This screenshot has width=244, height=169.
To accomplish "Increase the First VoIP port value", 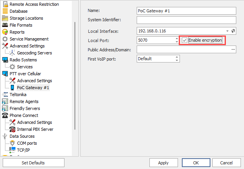I will [x=177, y=57].
